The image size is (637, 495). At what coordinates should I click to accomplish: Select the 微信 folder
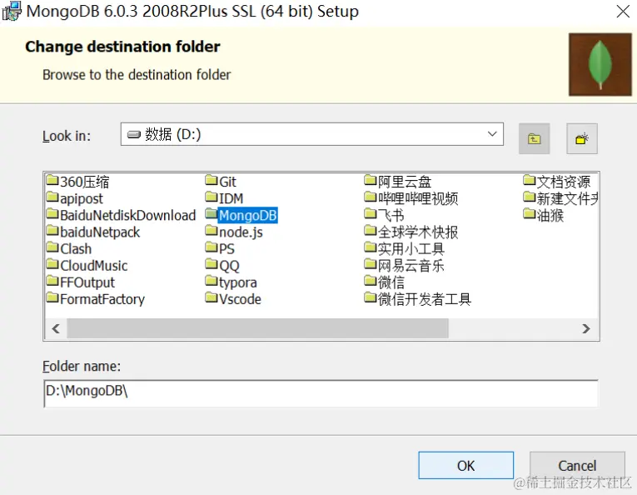click(385, 282)
